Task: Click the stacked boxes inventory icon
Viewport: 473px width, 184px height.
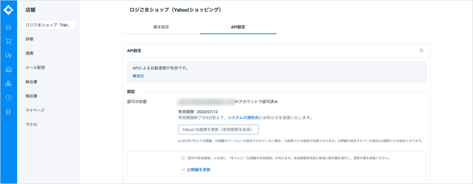Action: click(8, 84)
